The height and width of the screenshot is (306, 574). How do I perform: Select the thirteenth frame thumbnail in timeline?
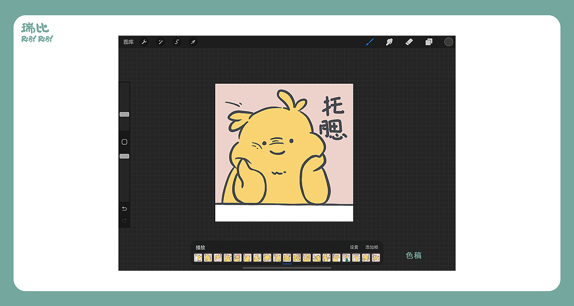pyautogui.click(x=317, y=258)
